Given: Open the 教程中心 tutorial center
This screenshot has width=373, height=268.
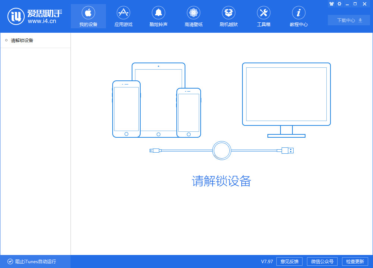Looking at the screenshot, I should 299,17.
